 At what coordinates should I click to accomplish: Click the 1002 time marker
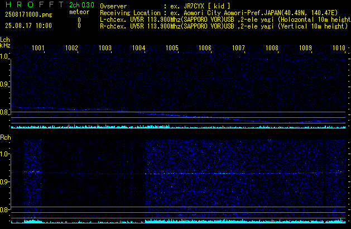(71, 48)
